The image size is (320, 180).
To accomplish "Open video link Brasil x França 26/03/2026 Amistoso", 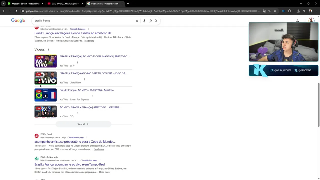I will 86,90.
